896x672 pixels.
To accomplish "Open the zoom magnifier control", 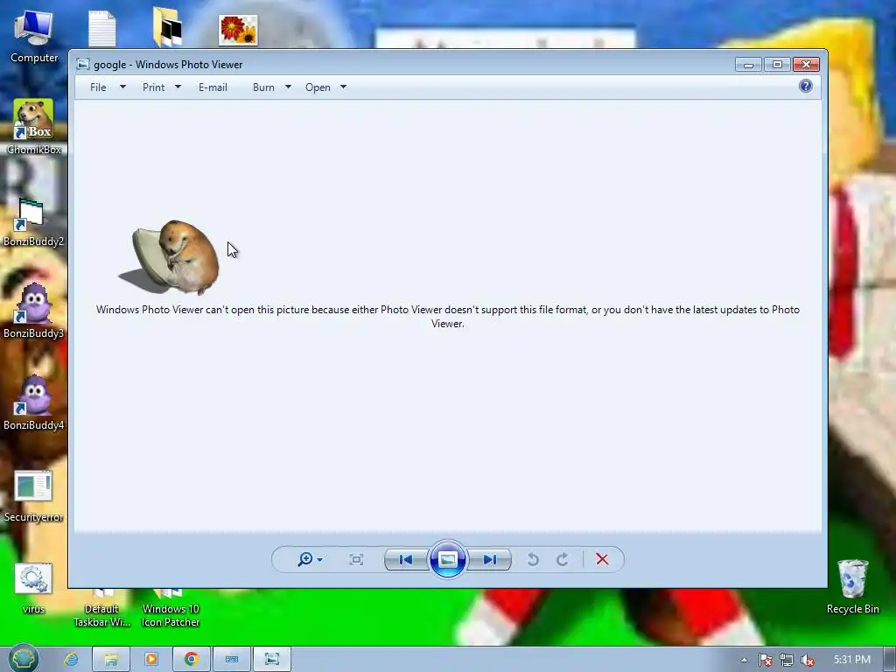I will pyautogui.click(x=310, y=559).
